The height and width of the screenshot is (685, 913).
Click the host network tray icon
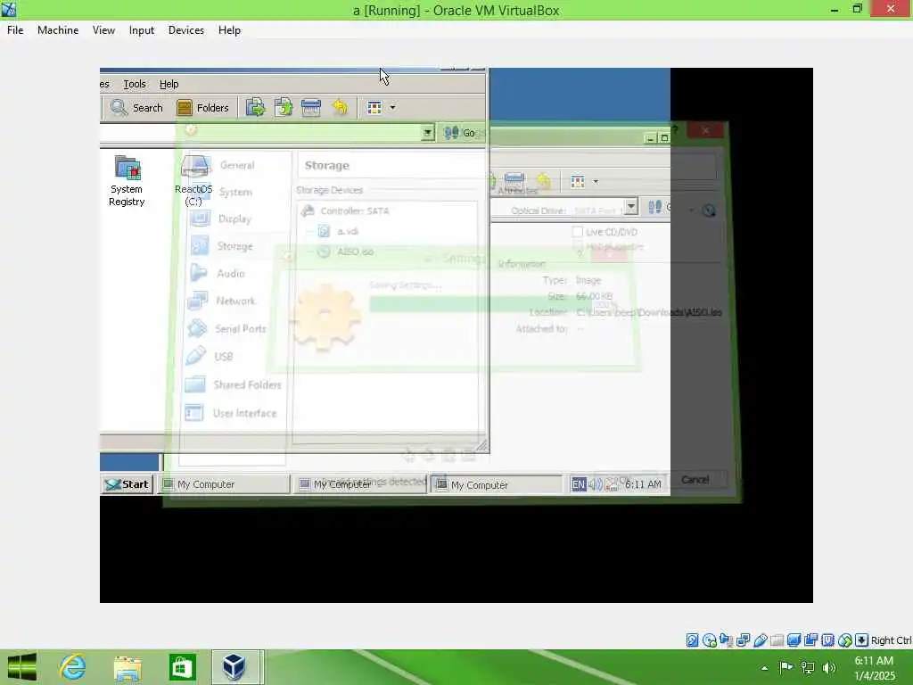(x=808, y=667)
